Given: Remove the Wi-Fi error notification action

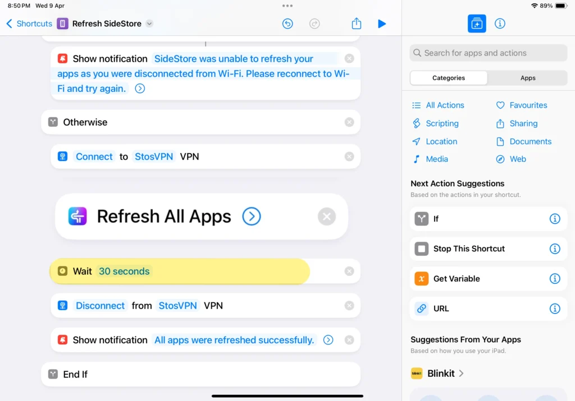Looking at the screenshot, I should [x=349, y=58].
